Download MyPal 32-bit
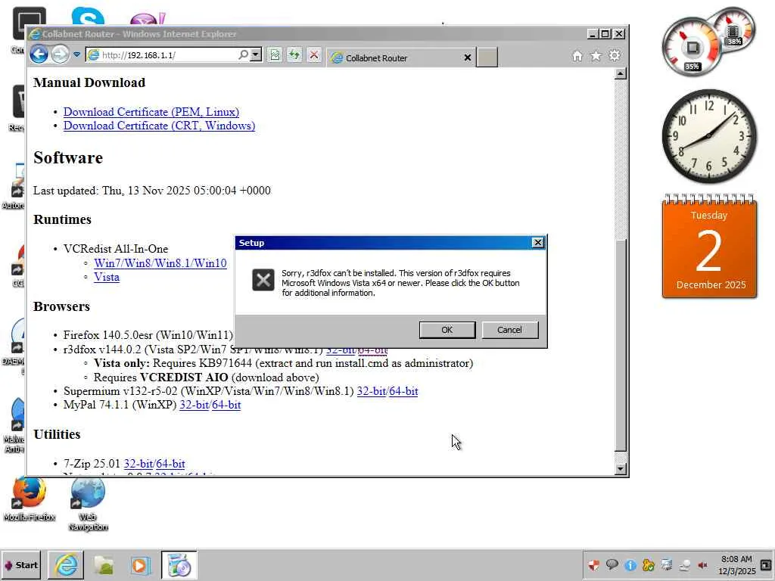 [193, 405]
